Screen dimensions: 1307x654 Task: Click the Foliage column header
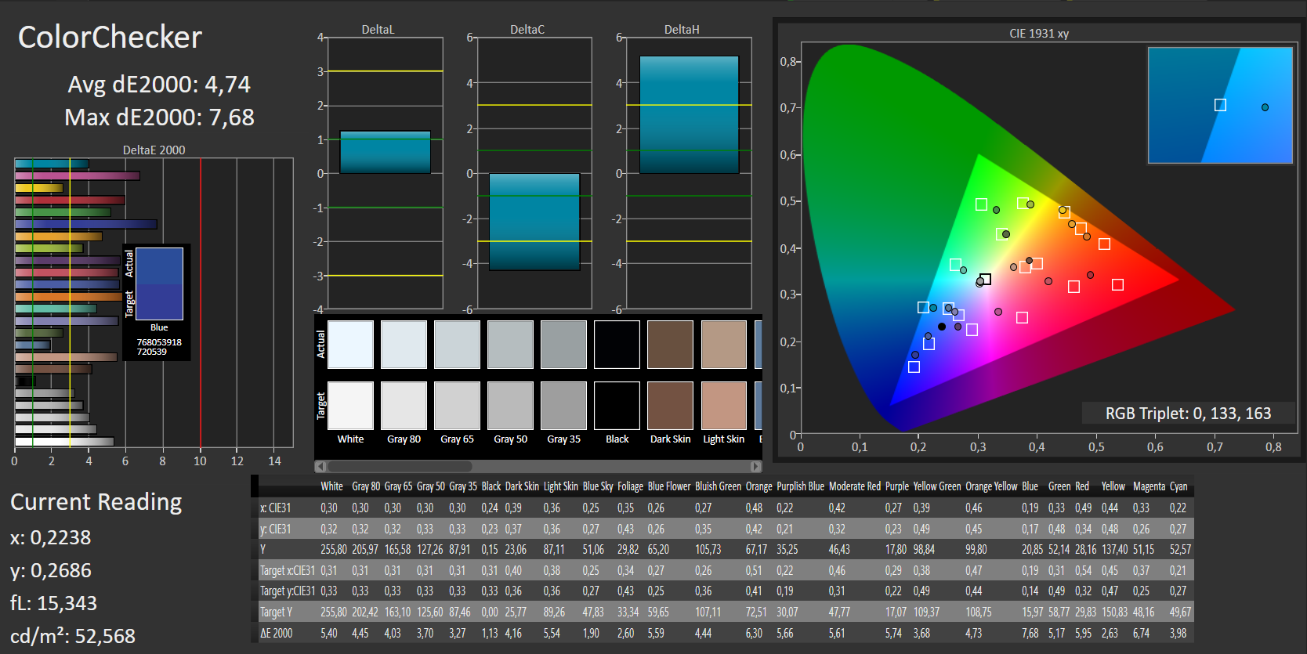[x=630, y=486]
